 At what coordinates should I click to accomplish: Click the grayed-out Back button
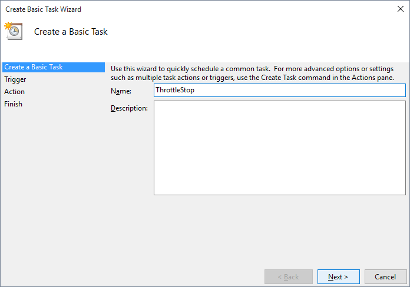coord(289,277)
